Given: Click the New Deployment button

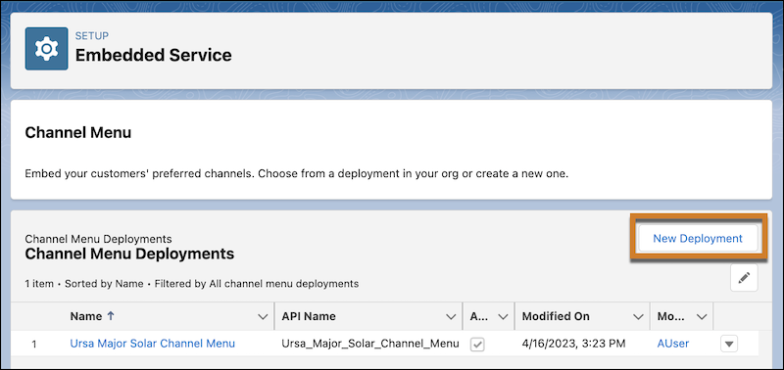Looking at the screenshot, I should point(698,238).
